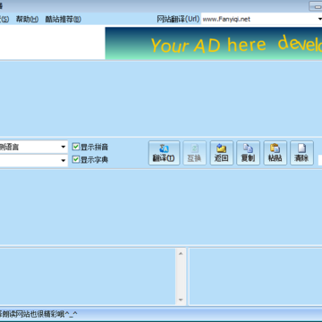Click the 互换 swap languages button
322x322 pixels.
194,153
